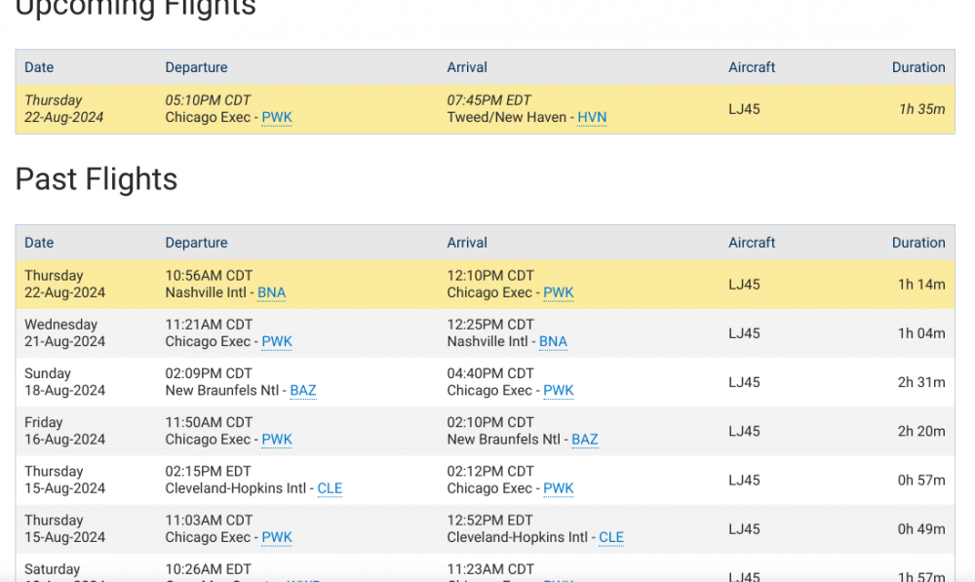Select the Past Flights heading text

pyautogui.click(x=97, y=179)
